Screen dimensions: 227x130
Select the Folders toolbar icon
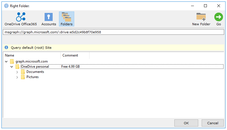[x=66, y=17]
